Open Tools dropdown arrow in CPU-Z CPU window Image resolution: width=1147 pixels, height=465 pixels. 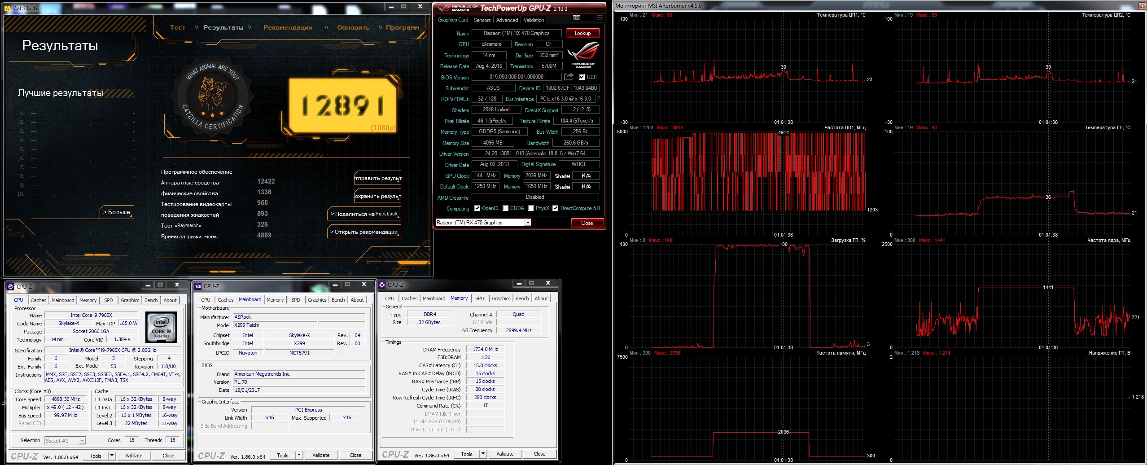pyautogui.click(x=112, y=456)
